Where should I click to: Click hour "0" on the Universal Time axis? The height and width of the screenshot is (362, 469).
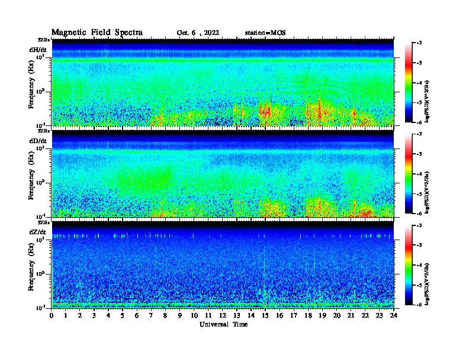click(x=52, y=316)
